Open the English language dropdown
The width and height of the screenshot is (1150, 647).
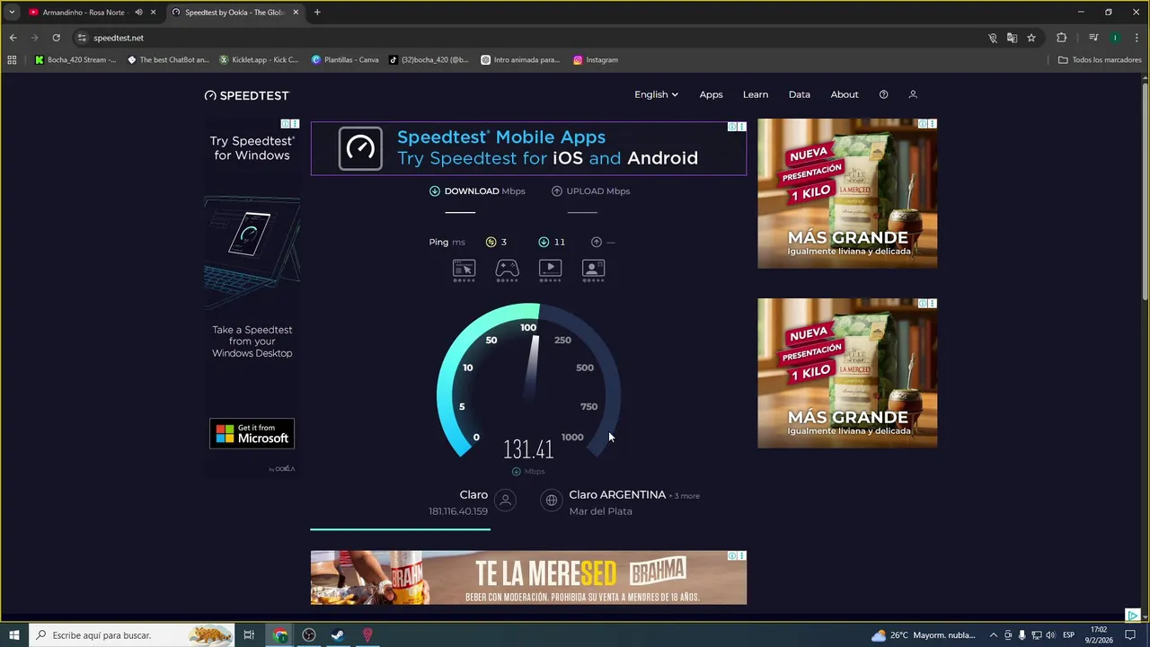[656, 94]
